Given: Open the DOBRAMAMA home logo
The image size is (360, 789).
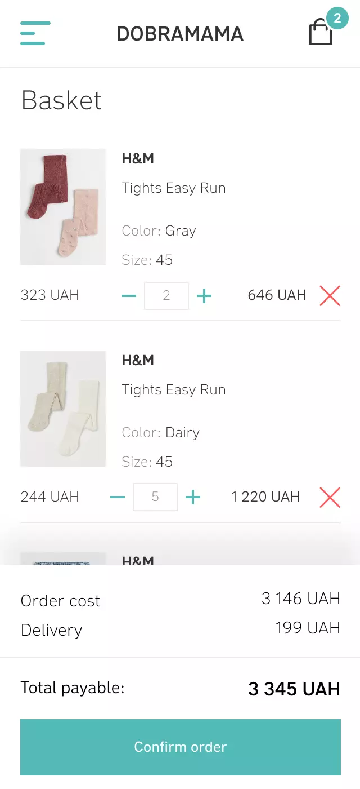Looking at the screenshot, I should 180,34.
